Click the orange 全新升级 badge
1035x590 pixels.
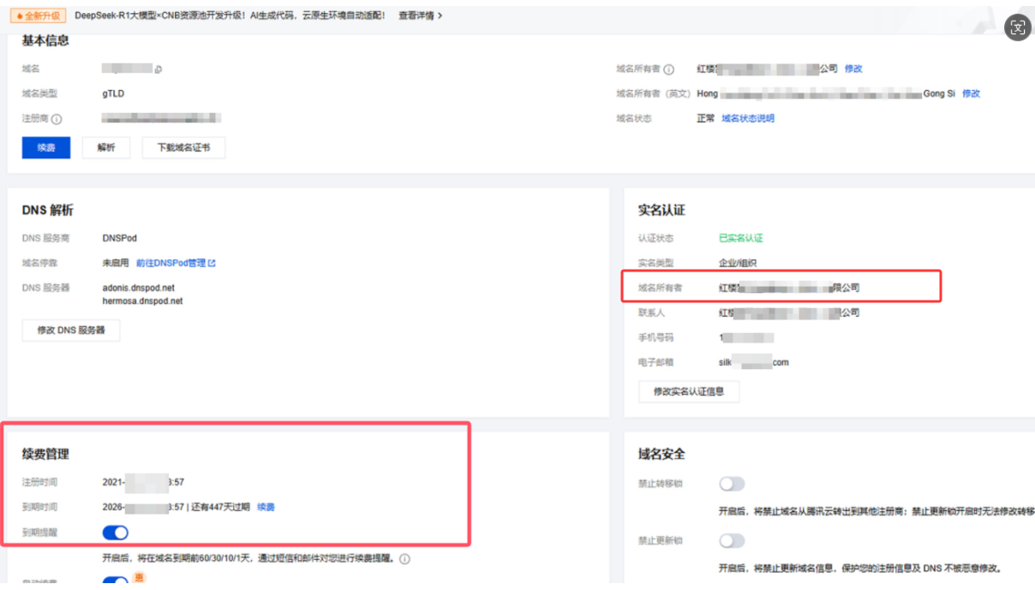[38, 15]
